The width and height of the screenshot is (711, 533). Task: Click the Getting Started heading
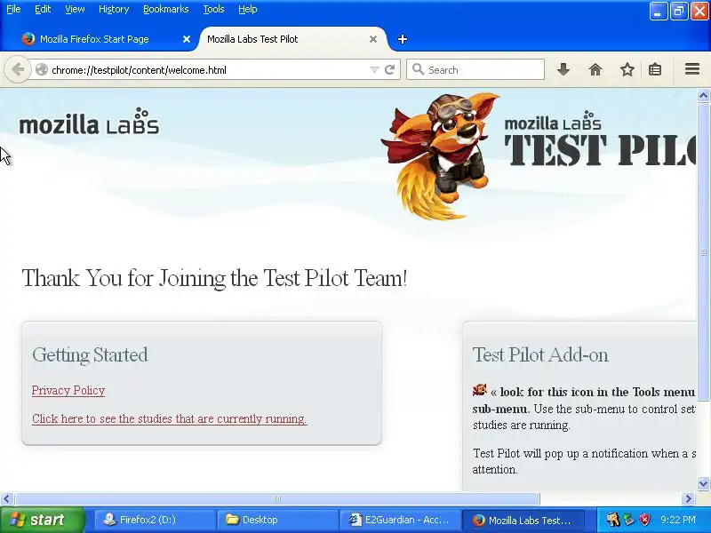coord(91,354)
